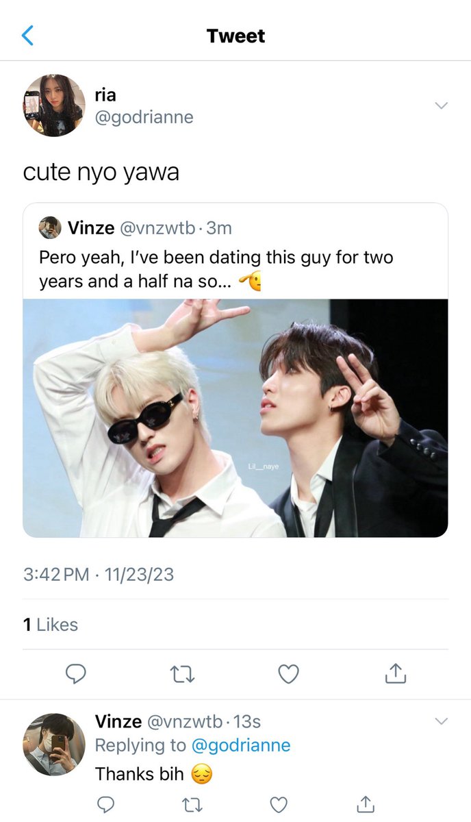This screenshot has height=822, width=471.
Task: Open dropdown chevron on ria's tweet
Action: (442, 105)
